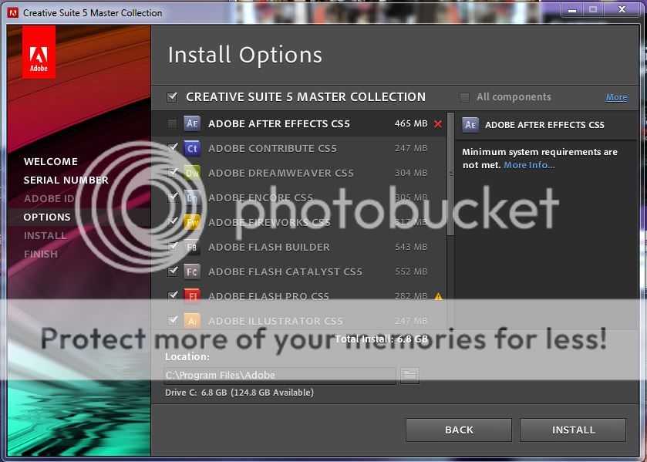Screen dimensions: 647x462
Task: Select the Adobe Contribute CS5 name
Action: (x=272, y=148)
